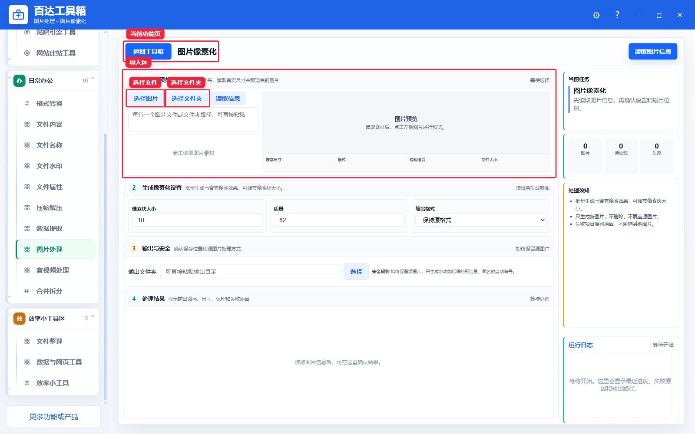
Task: Open 效率小工具 in the sidebar
Action: (x=56, y=383)
